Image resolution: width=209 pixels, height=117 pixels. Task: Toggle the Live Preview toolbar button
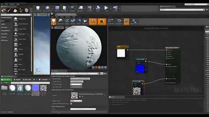102,22
